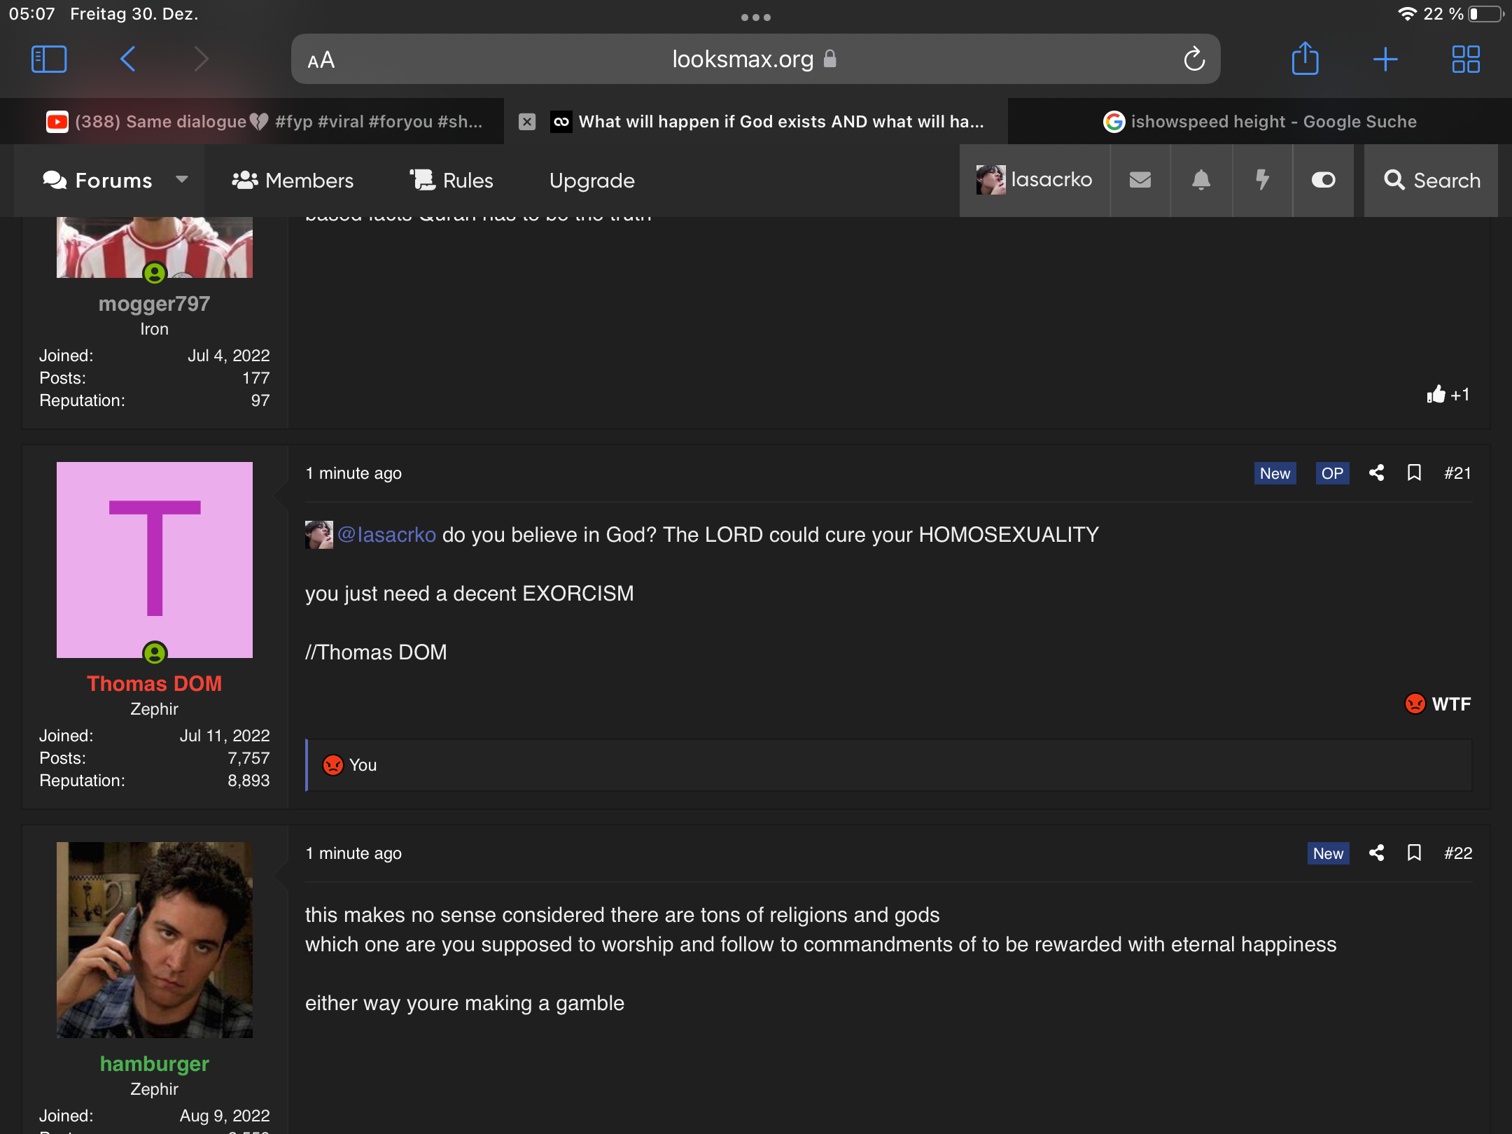Open the hamburger username profile link
Image resolution: width=1512 pixels, height=1134 pixels.
click(154, 1063)
